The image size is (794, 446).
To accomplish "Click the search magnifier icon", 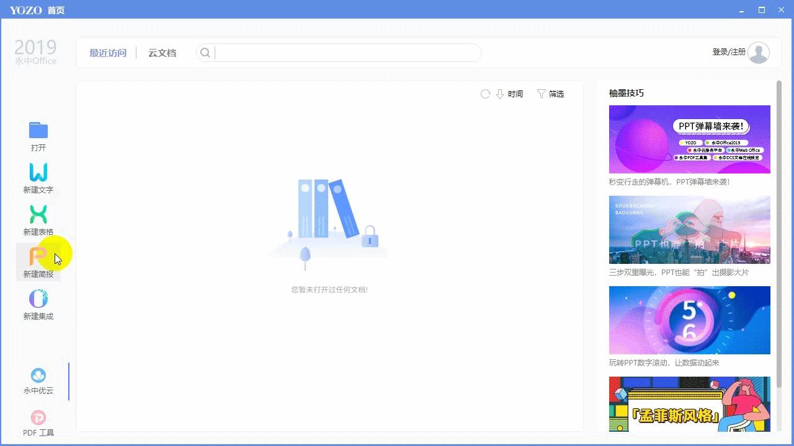I will 205,53.
